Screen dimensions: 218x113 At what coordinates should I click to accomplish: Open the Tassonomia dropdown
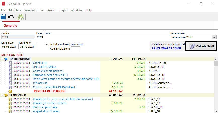(x=214, y=37)
